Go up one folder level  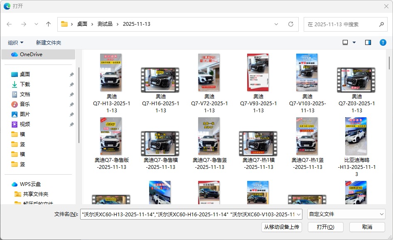pos(48,24)
